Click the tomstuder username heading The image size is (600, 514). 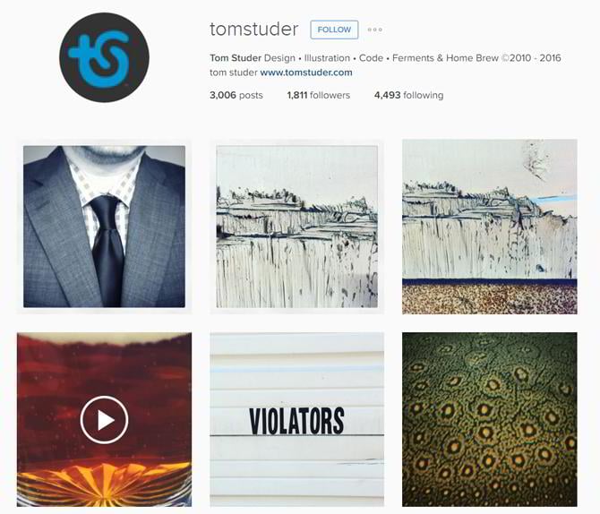tap(253, 30)
